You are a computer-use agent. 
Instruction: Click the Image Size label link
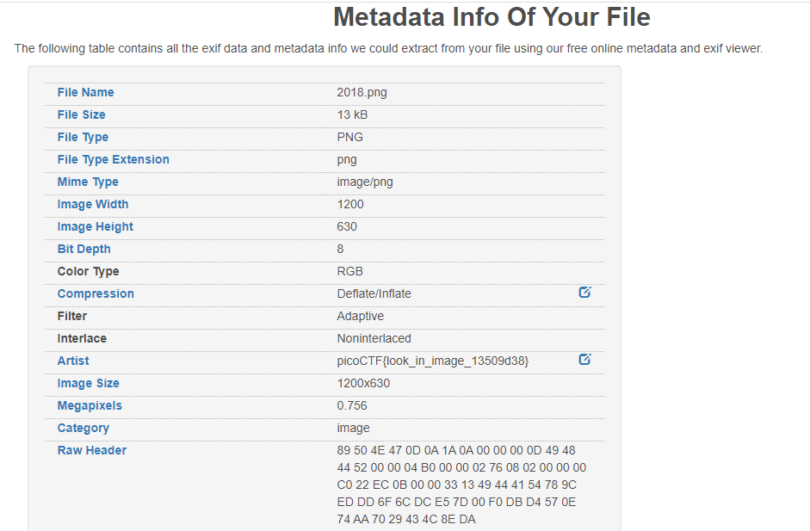click(x=89, y=383)
